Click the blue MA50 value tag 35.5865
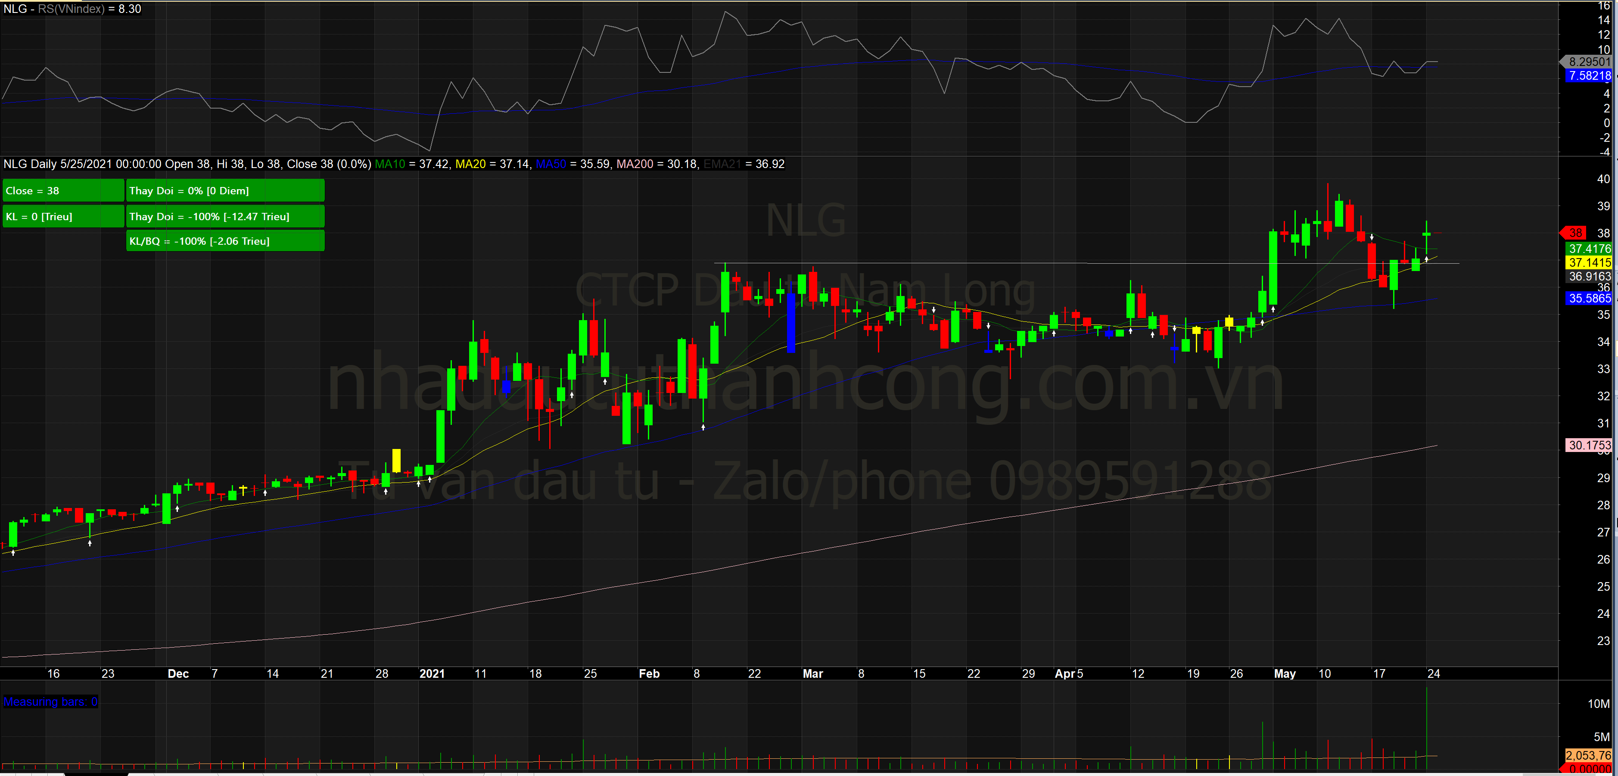 1589,299
